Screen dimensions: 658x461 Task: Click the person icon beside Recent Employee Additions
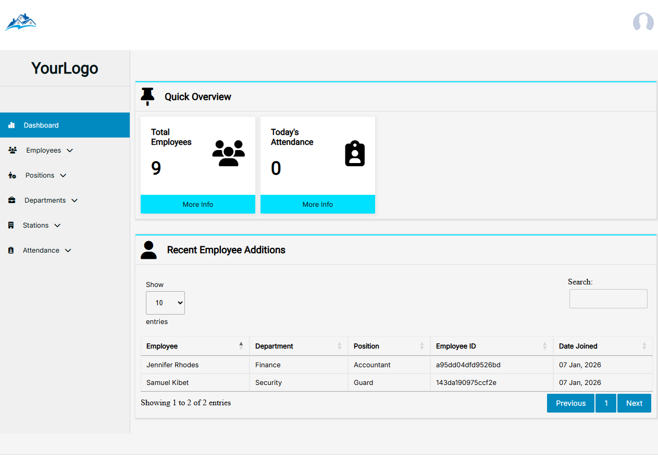[148, 250]
